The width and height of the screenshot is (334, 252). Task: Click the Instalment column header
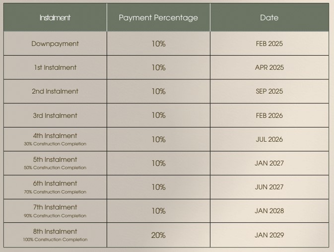[x=55, y=17]
